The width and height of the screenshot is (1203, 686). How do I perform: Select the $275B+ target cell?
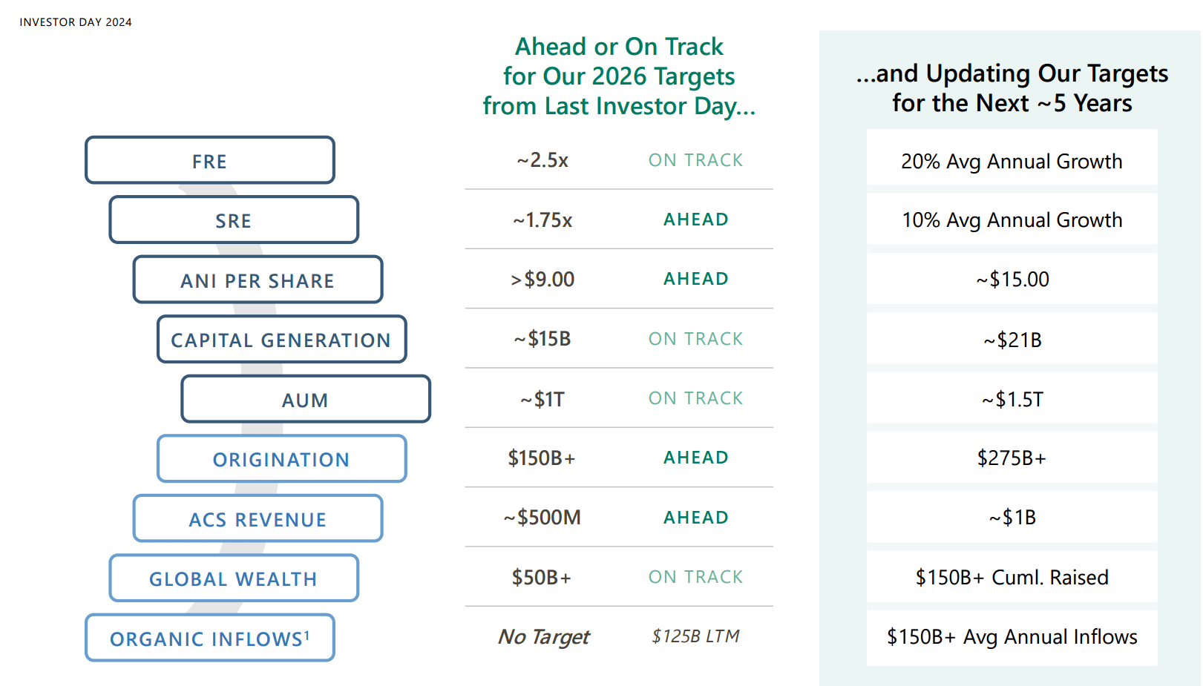(x=1012, y=458)
